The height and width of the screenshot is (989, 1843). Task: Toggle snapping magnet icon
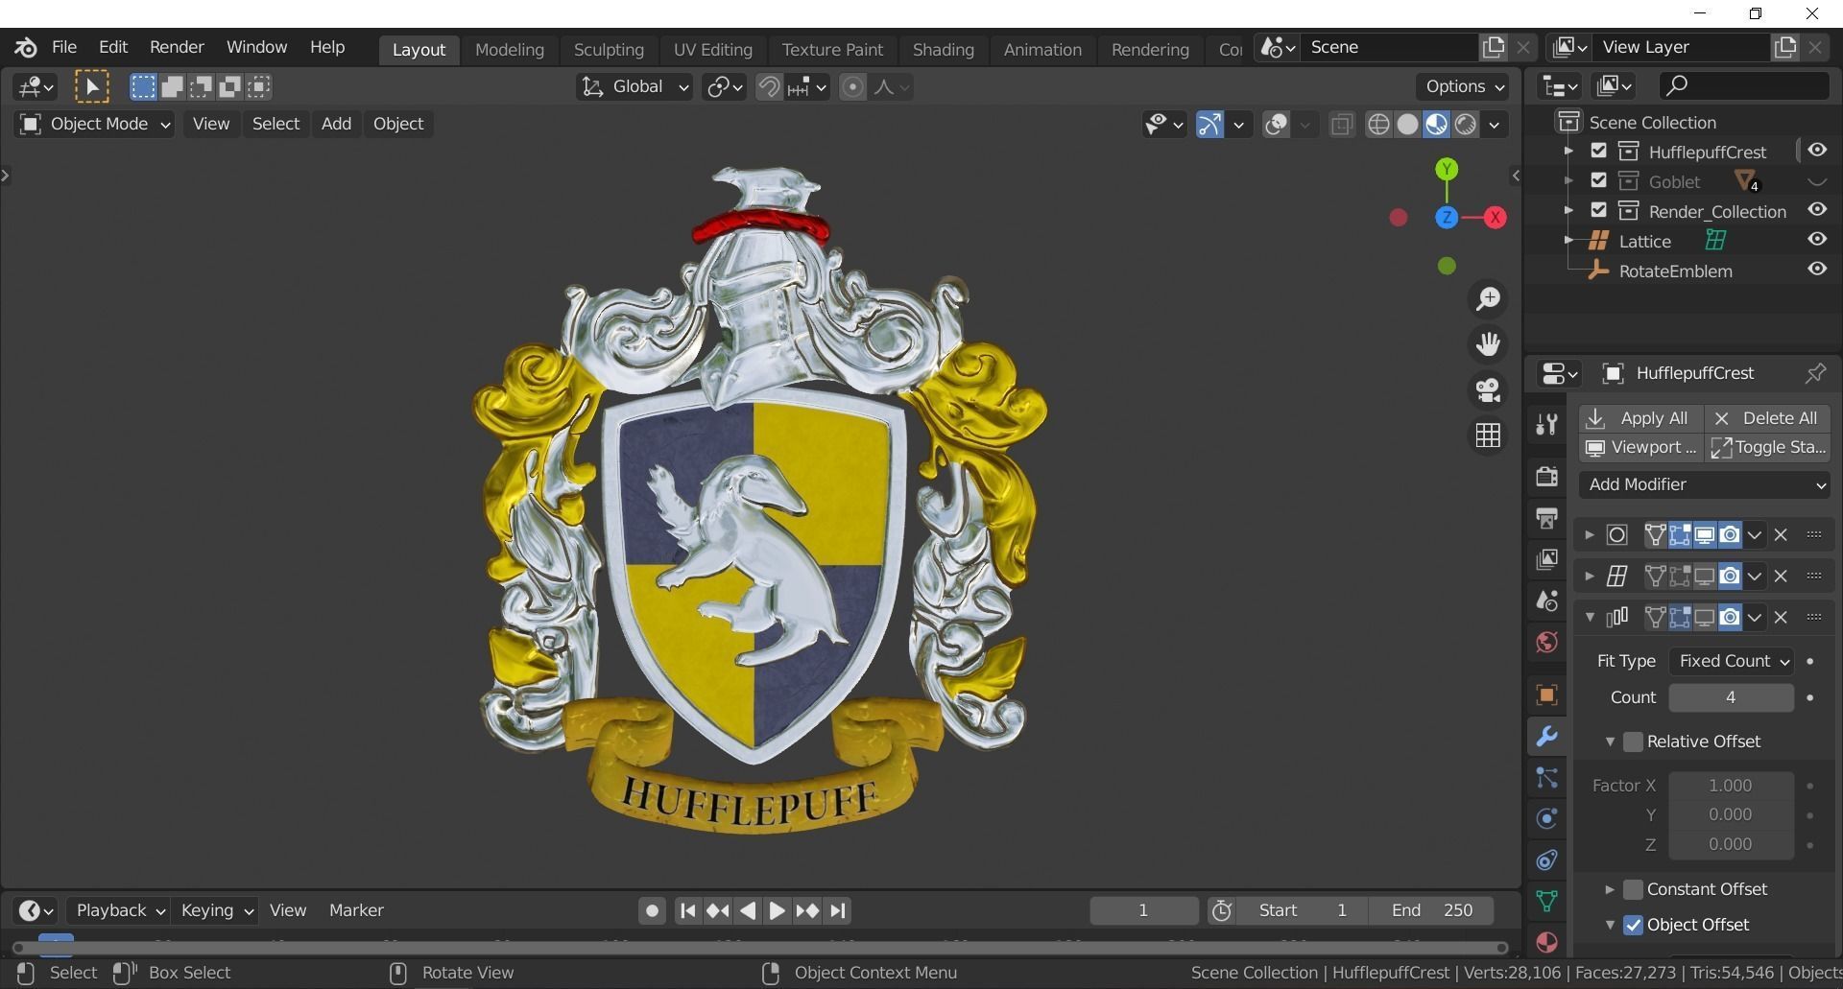[x=768, y=87]
